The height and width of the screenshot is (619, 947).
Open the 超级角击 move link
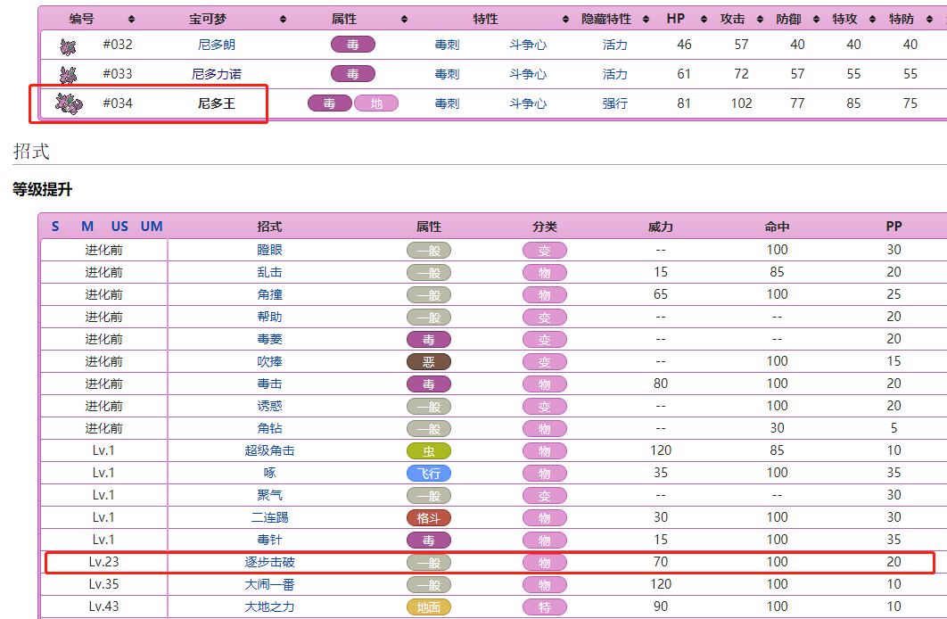tap(269, 451)
